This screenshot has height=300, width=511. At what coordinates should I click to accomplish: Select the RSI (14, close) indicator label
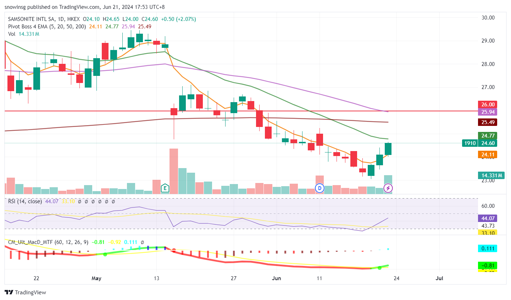25,201
